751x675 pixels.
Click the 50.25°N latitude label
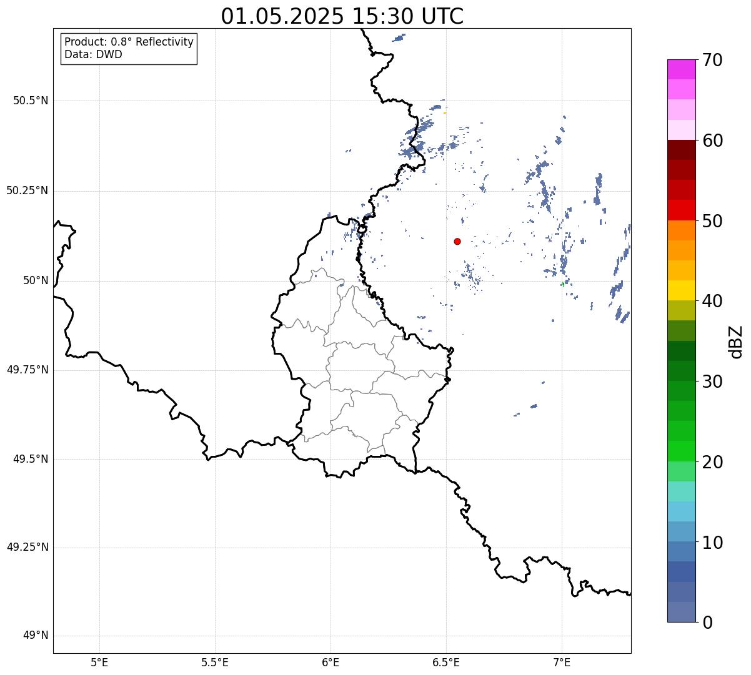27,190
